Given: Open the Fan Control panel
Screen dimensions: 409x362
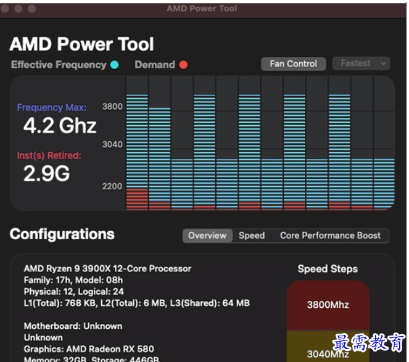Looking at the screenshot, I should pyautogui.click(x=293, y=64).
